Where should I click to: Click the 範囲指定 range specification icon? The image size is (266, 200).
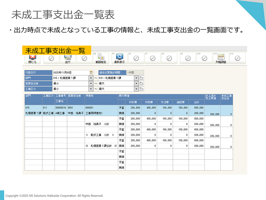(101, 58)
